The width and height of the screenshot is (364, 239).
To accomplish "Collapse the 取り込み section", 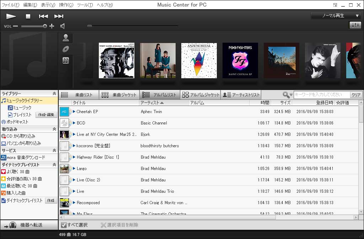I will pyautogui.click(x=54, y=129).
